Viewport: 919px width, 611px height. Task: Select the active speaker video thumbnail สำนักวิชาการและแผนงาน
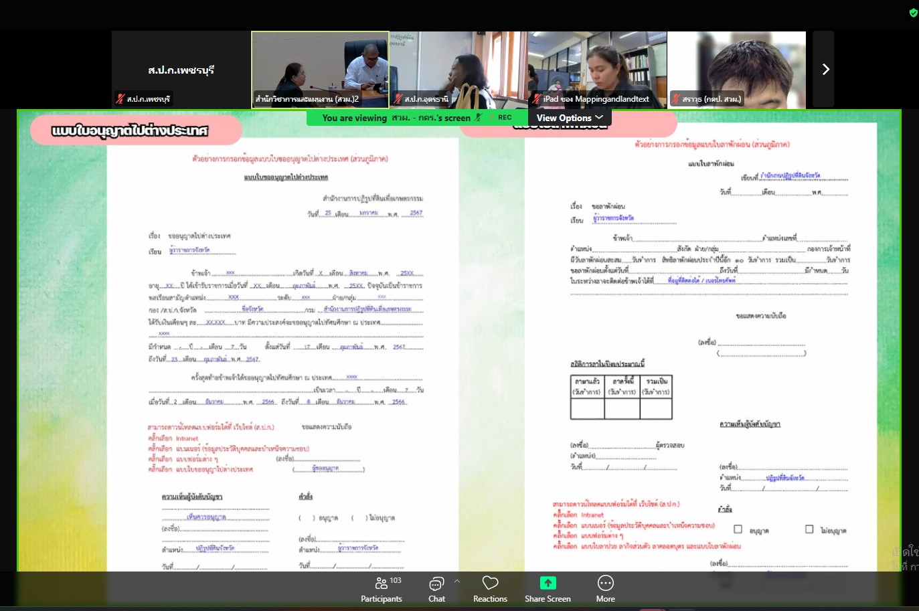point(320,70)
